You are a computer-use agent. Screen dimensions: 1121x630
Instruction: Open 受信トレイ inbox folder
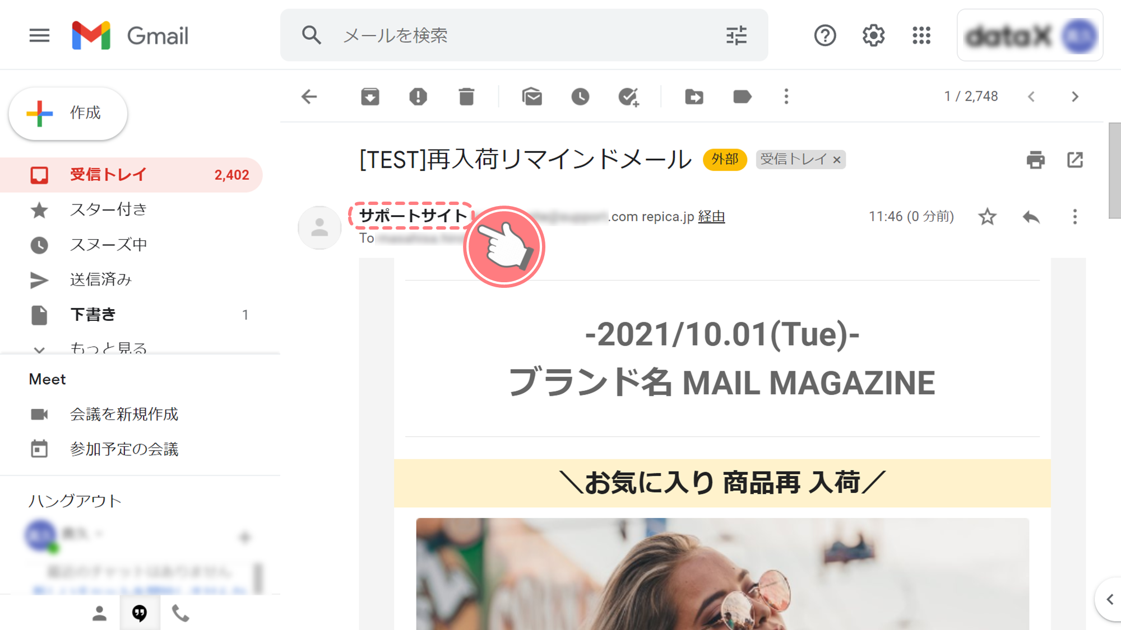click(x=131, y=175)
